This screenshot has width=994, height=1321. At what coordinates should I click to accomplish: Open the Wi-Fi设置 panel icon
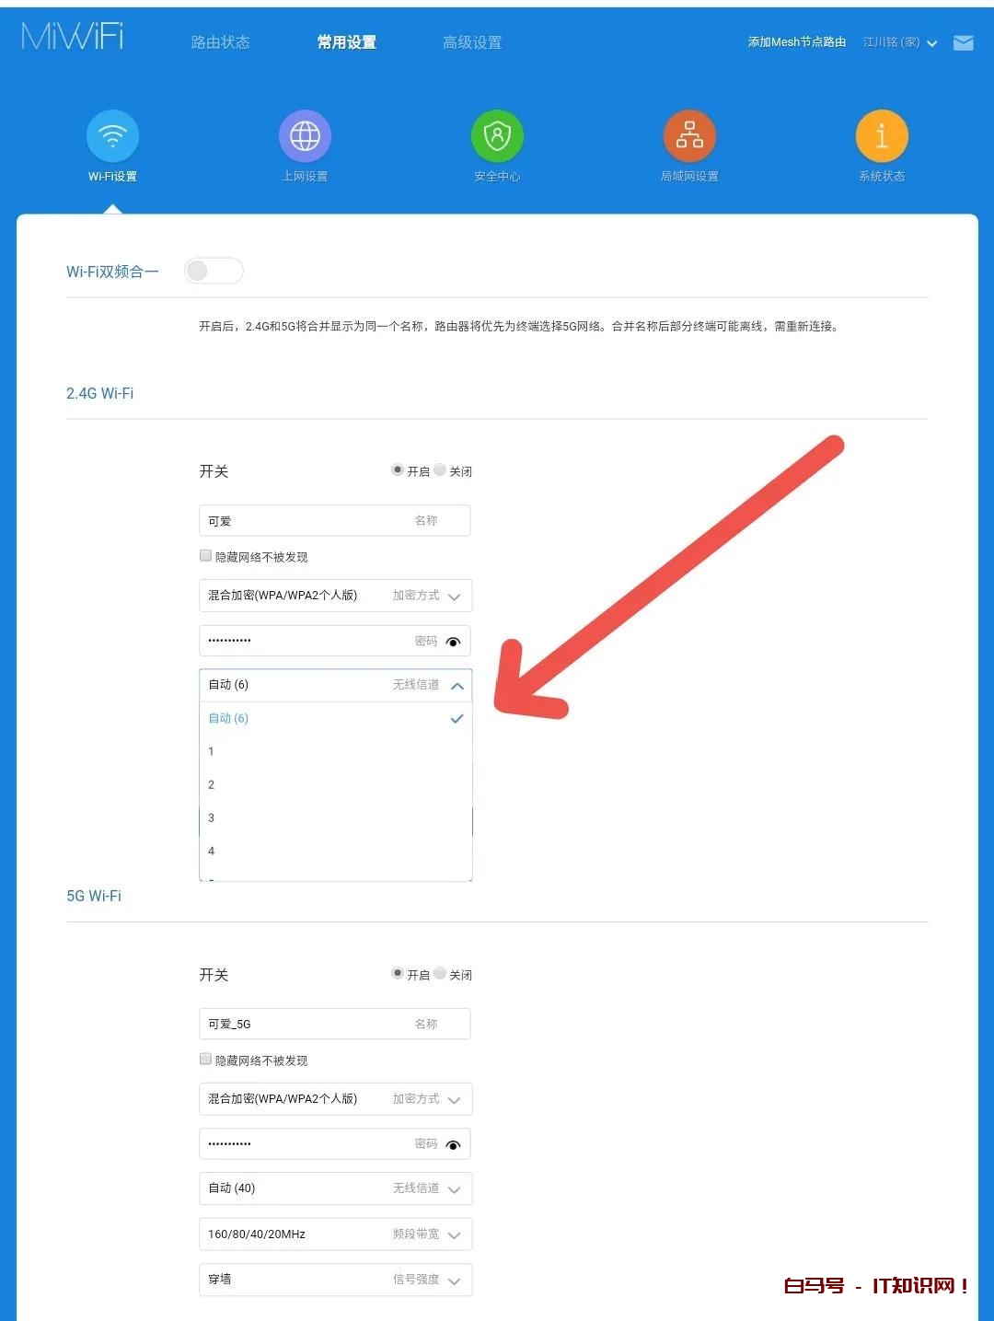coord(112,134)
